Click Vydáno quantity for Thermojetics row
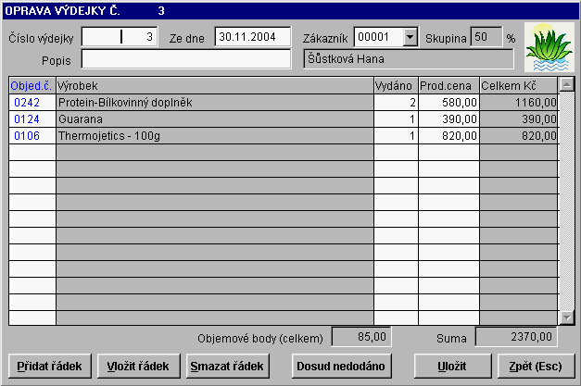 click(396, 135)
